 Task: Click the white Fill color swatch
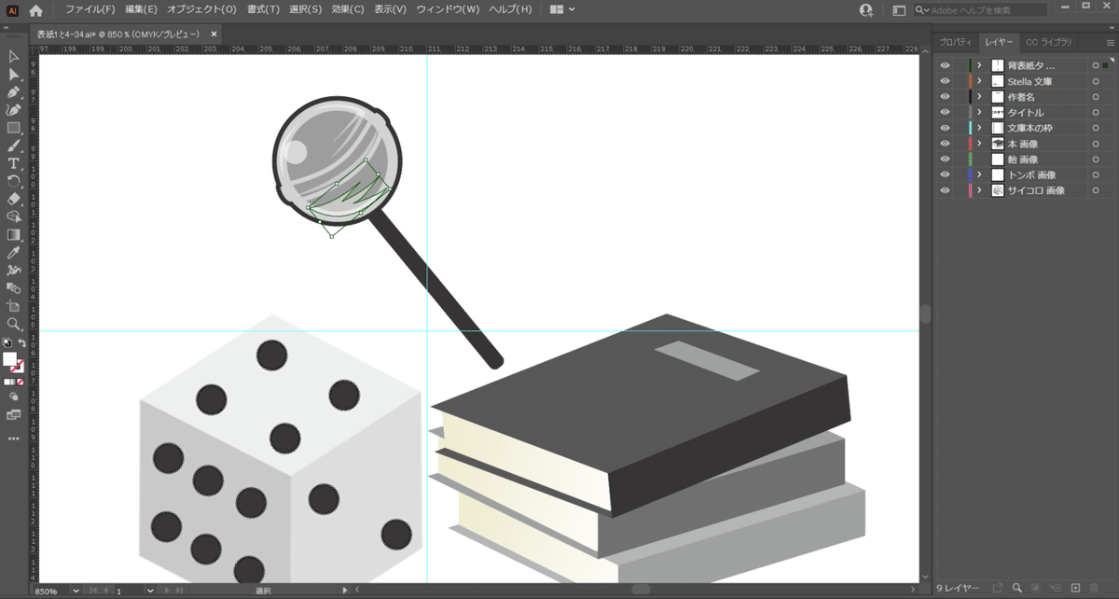(9, 359)
